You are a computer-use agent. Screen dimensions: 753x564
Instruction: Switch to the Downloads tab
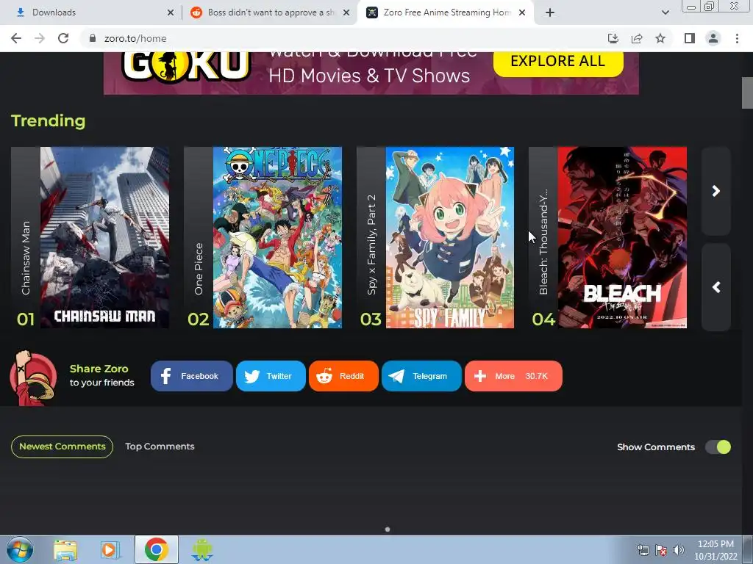[91, 12]
